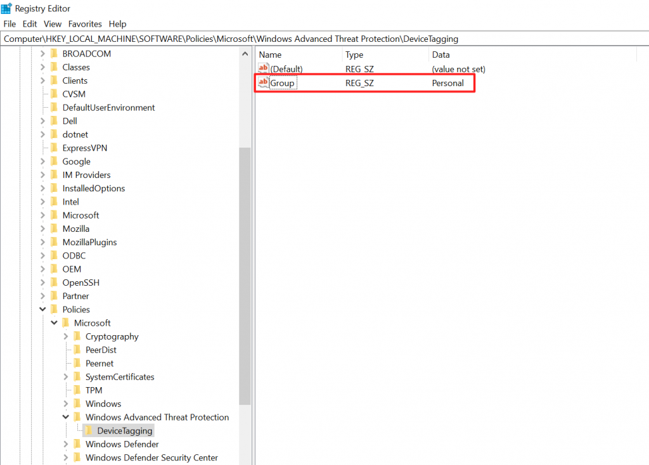Screen dimensions: 649x465
Task: Expand the Microsoft key under Policies
Action: pos(54,322)
